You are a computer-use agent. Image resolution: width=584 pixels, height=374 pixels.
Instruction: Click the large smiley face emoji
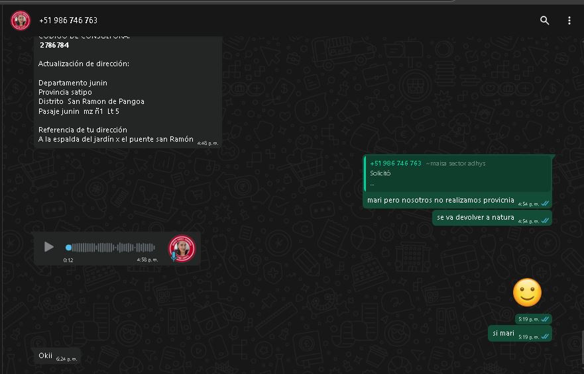[x=527, y=293]
